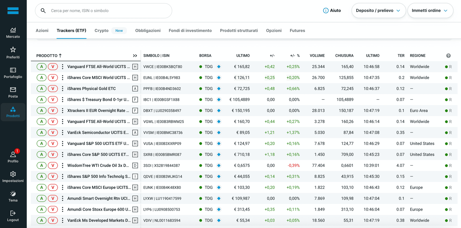Sort by the VOLUME column header
461x228 pixels.
click(x=317, y=56)
